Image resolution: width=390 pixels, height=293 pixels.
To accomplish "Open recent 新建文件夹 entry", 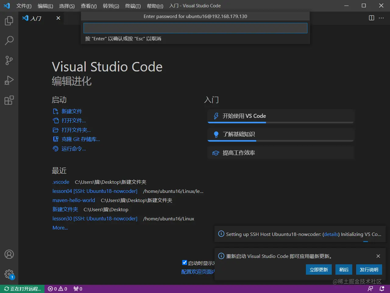I will pyautogui.click(x=65, y=209).
